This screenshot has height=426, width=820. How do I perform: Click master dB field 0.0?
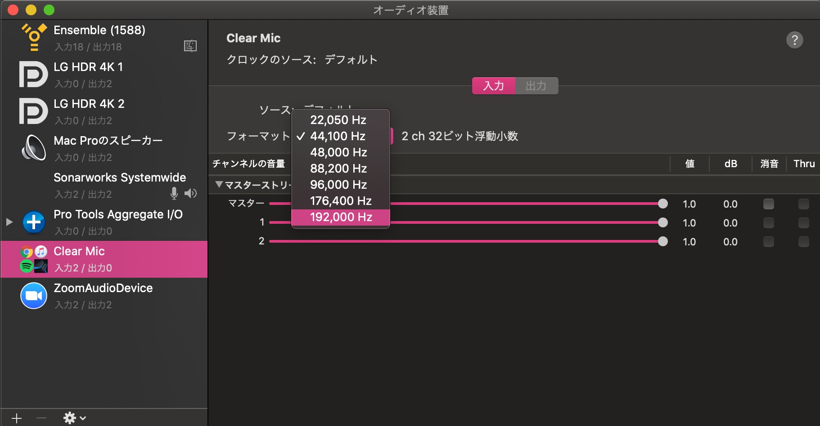(x=730, y=204)
